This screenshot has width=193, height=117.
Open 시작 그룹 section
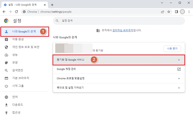[x=18, y=86]
